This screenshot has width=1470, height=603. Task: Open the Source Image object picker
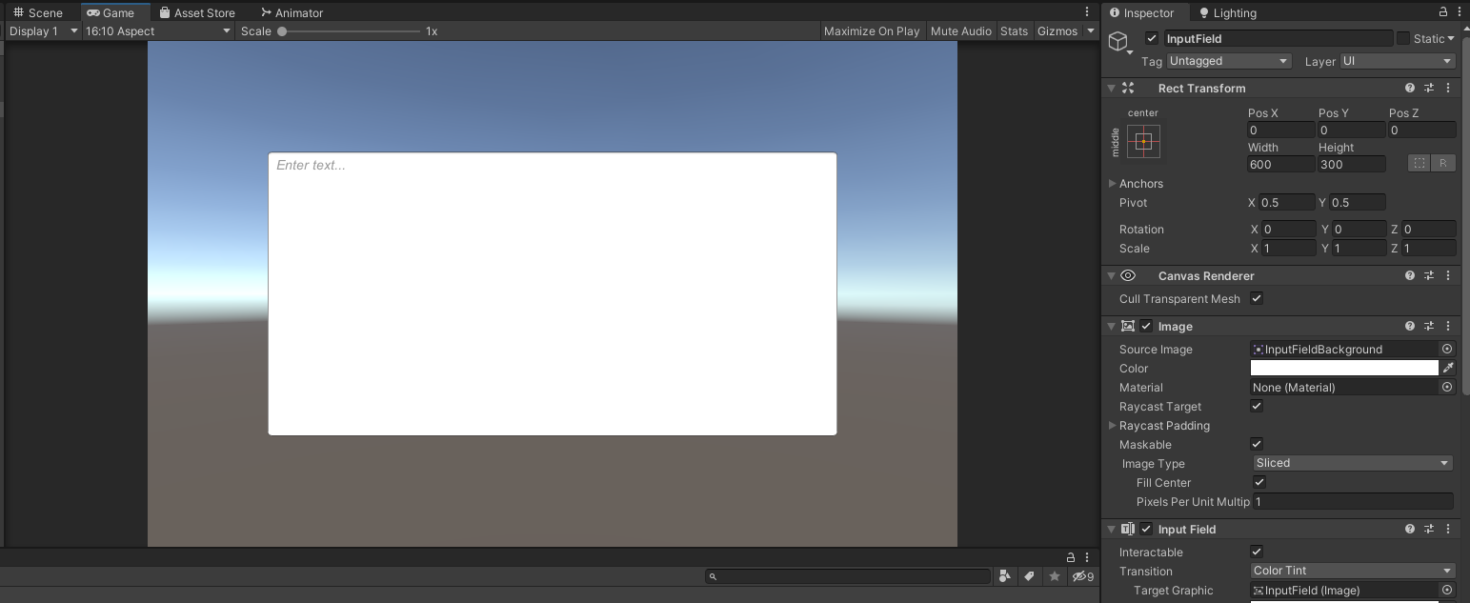click(x=1447, y=349)
